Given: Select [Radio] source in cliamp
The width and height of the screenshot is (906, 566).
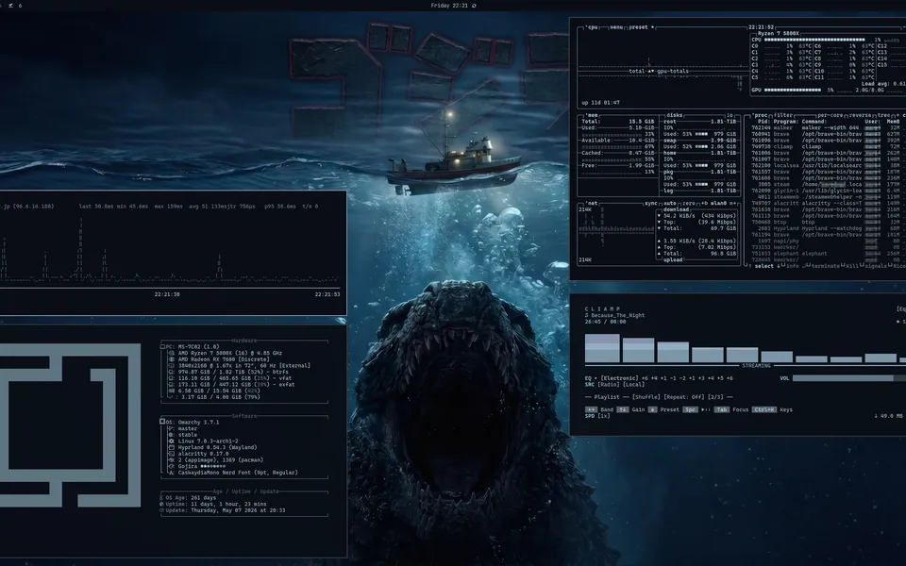Looking at the screenshot, I should [x=609, y=384].
